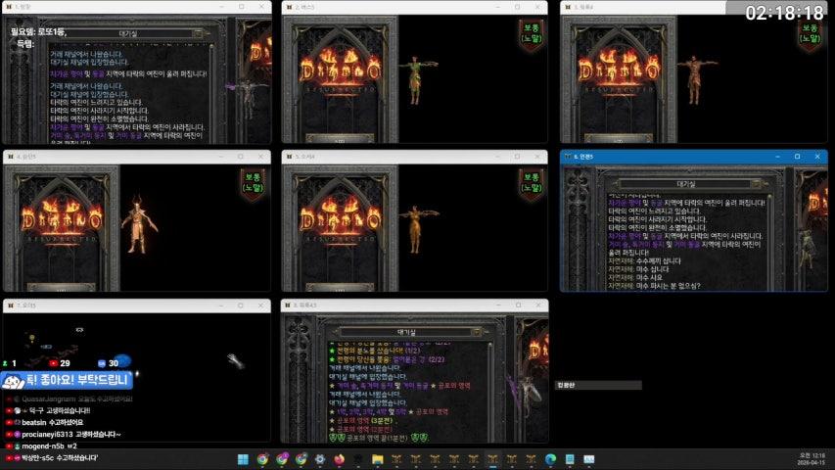Click the Diablo II logo in window 2
Screen dimensions: 835x470
coord(341,70)
